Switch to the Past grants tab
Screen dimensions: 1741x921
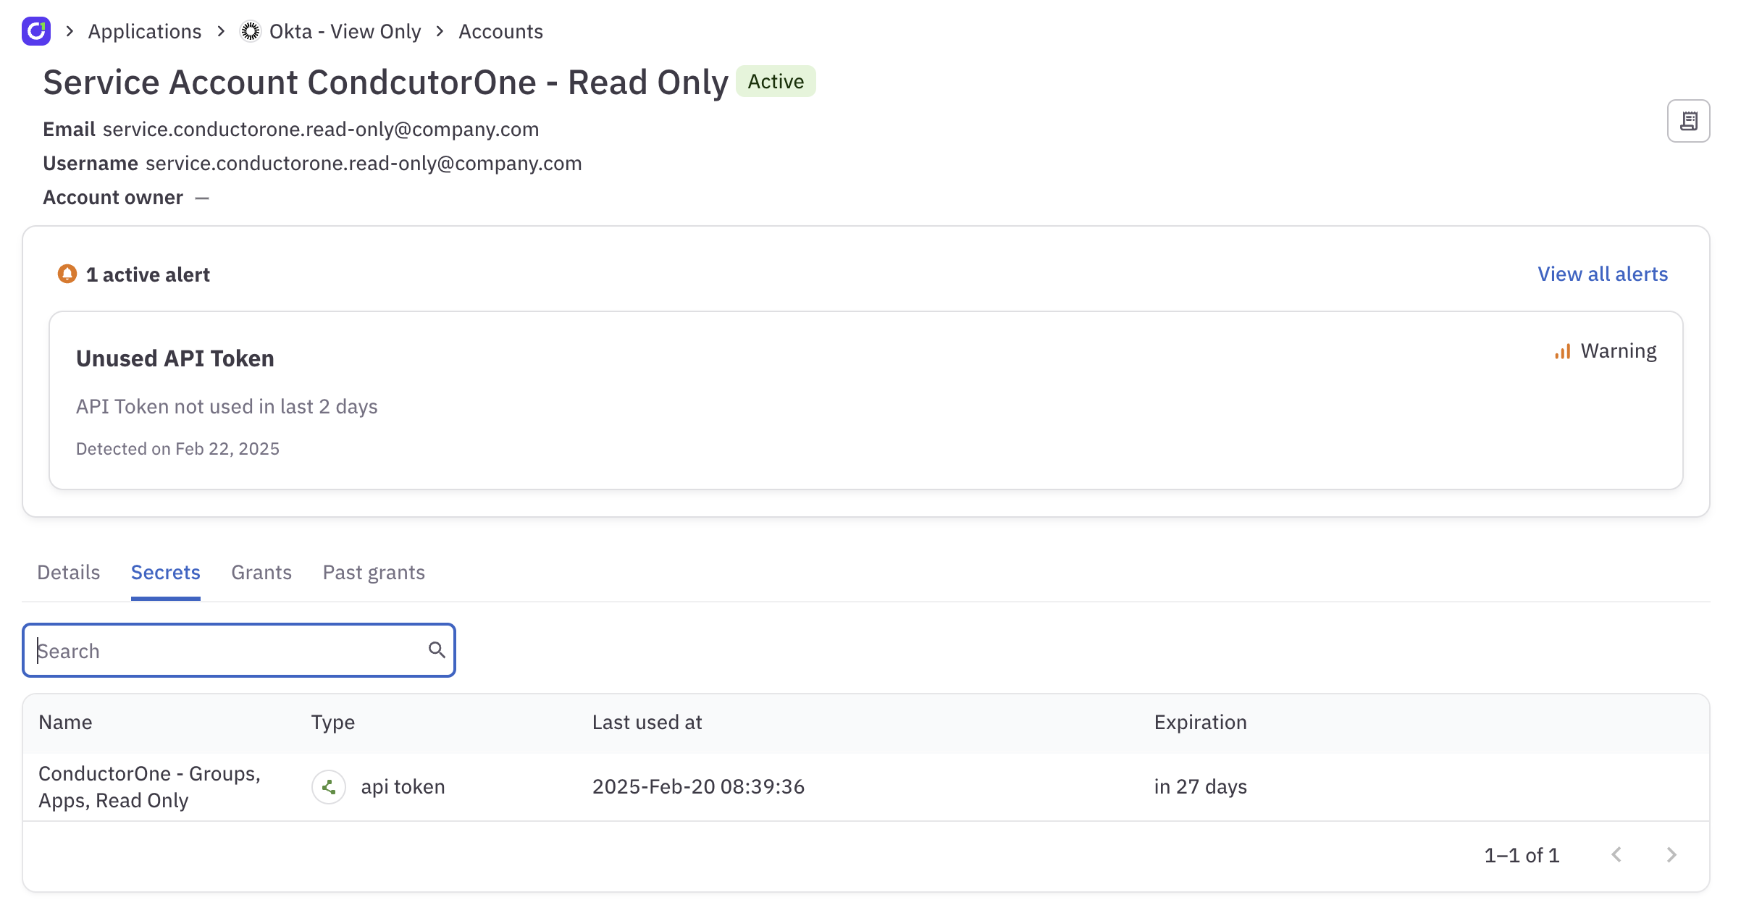pyautogui.click(x=374, y=572)
